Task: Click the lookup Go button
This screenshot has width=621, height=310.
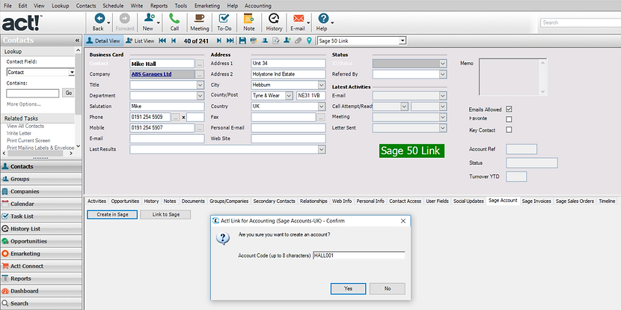Action: click(69, 93)
